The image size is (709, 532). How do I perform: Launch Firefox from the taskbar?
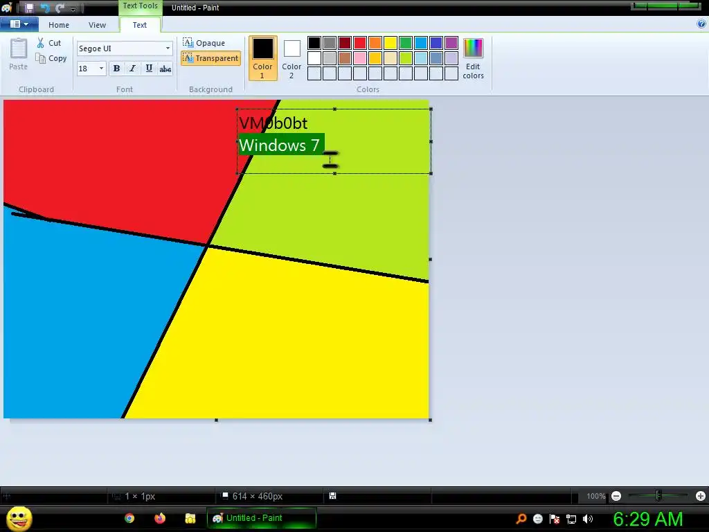coord(160,518)
